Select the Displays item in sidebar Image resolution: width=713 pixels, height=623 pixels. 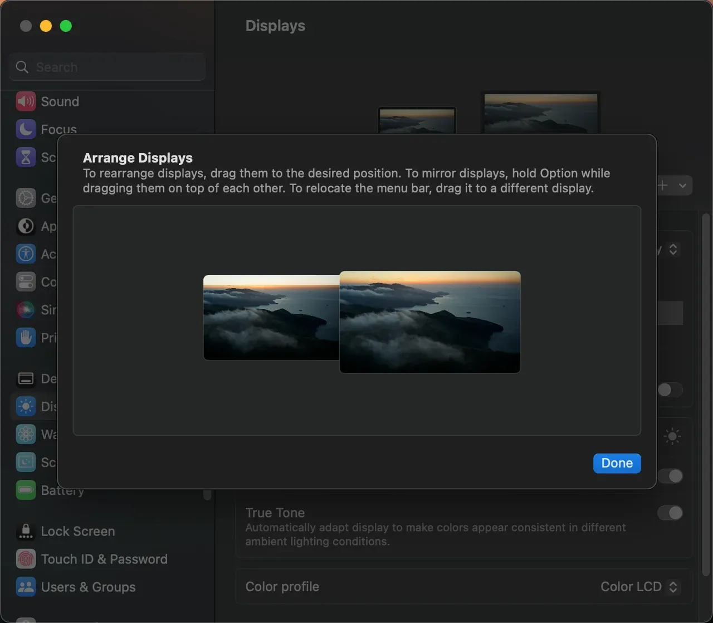pos(35,406)
